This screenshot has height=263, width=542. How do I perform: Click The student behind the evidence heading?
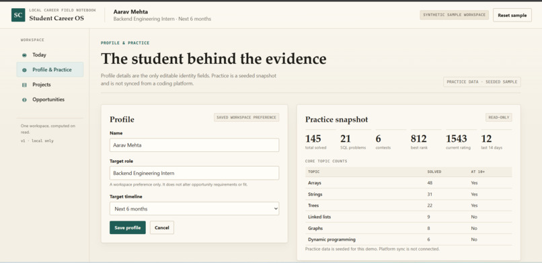tap(213, 59)
